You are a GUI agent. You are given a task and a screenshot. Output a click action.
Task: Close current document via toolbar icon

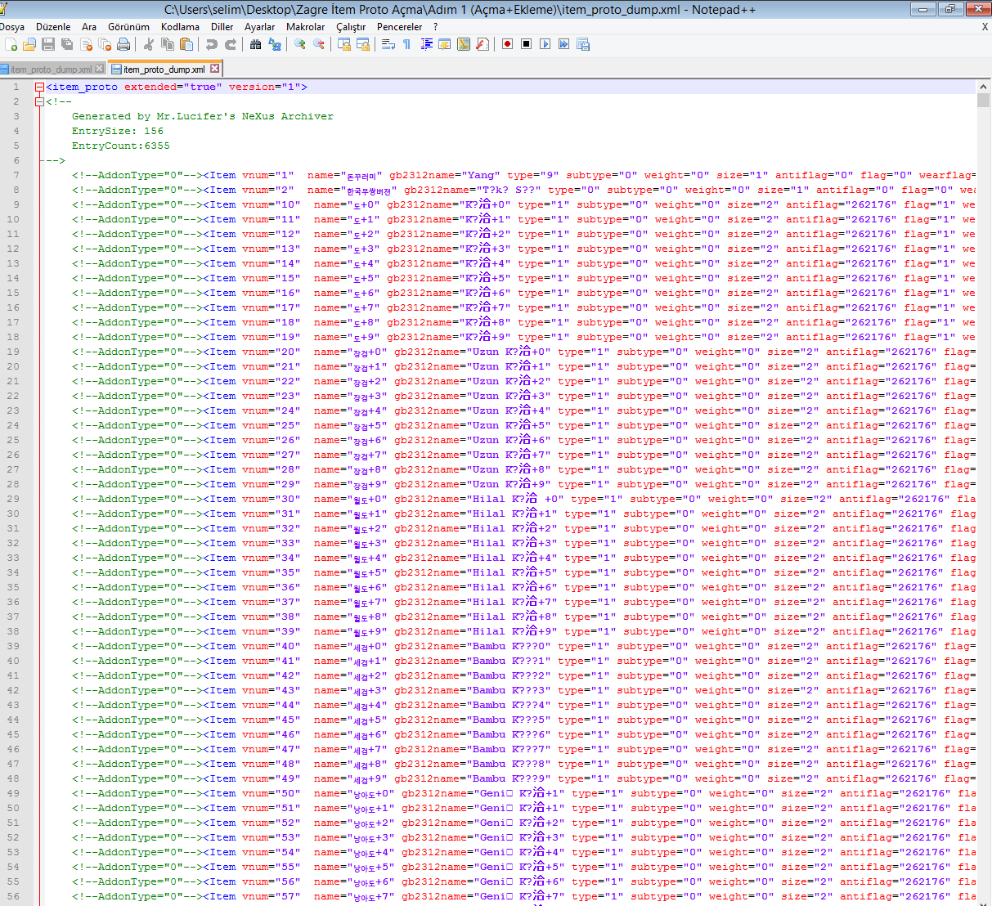point(86,44)
